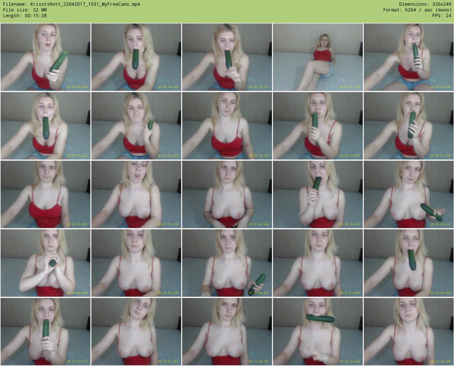This screenshot has height=366, width=454.
Task: Click the frame stamped 00:11:43.956
Action: [318, 263]
